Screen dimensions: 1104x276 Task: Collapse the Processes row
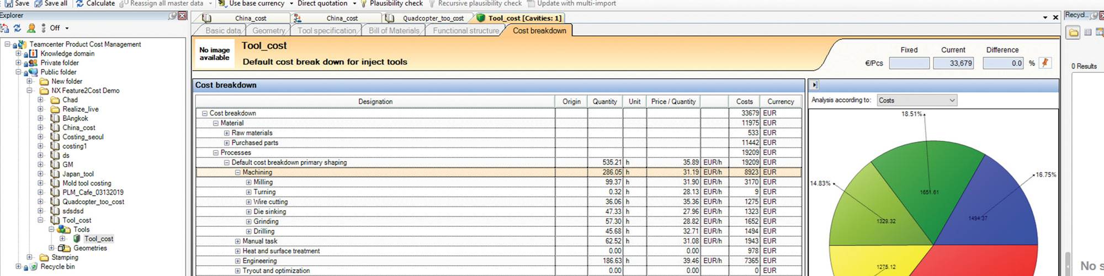pos(216,153)
